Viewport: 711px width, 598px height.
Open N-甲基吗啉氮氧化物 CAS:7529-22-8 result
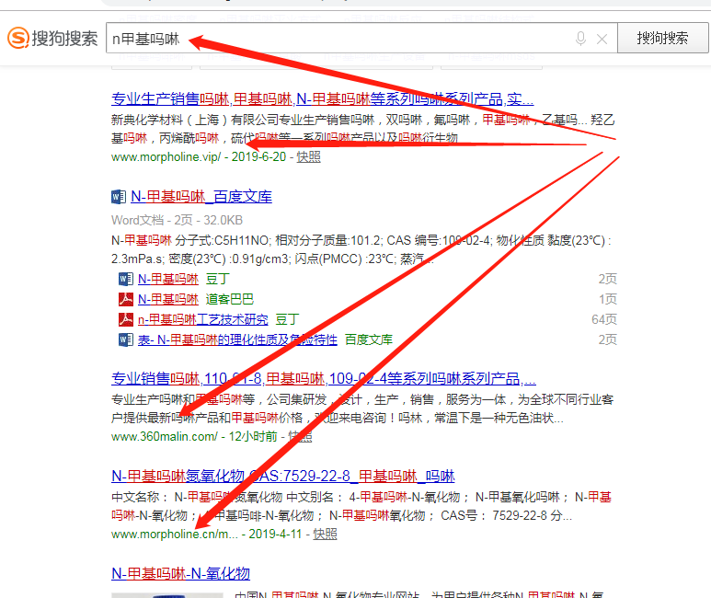point(283,476)
